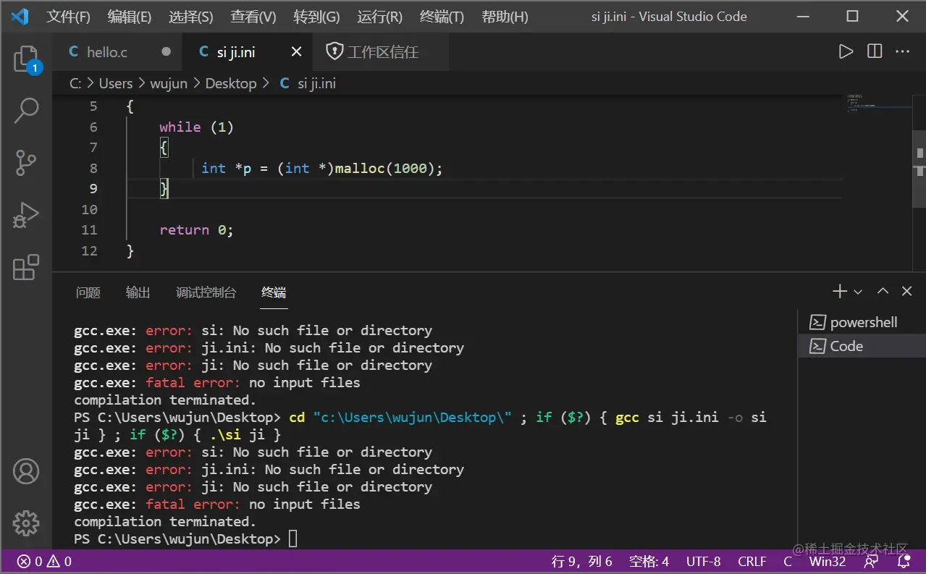Screen dimensions: 926x574
Task: Open the Source Control view
Action: (x=26, y=163)
